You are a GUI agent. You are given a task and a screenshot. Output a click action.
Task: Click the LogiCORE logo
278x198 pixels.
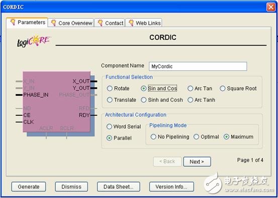click(x=34, y=41)
